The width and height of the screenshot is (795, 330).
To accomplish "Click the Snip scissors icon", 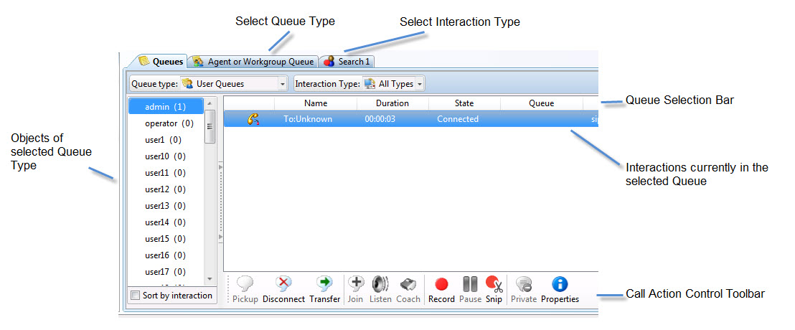I will pyautogui.click(x=494, y=285).
